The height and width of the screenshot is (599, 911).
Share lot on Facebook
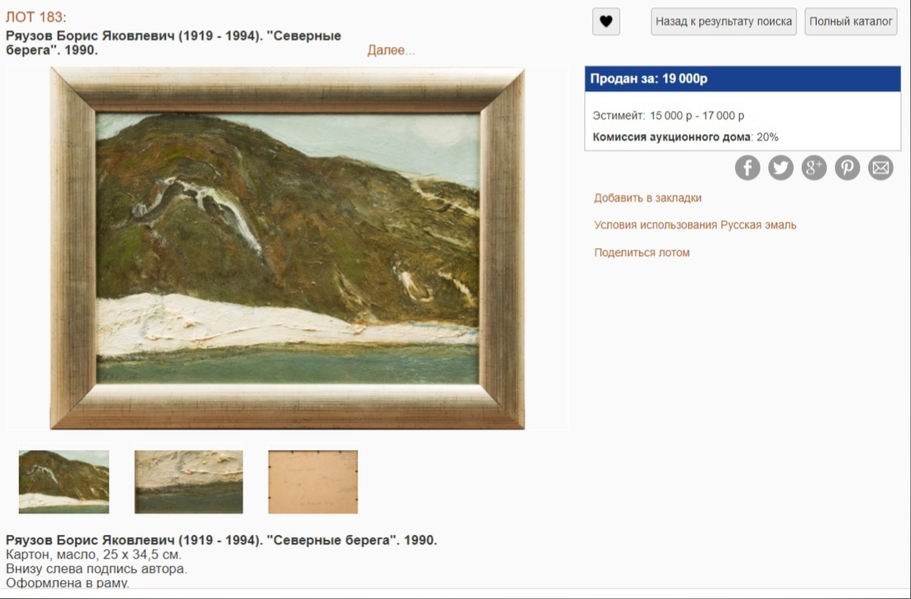pos(747,168)
